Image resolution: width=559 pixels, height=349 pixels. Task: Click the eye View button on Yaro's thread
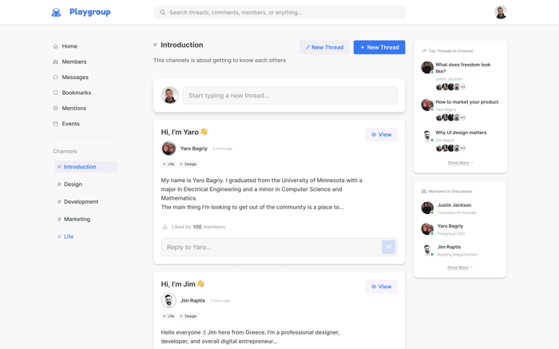click(381, 135)
